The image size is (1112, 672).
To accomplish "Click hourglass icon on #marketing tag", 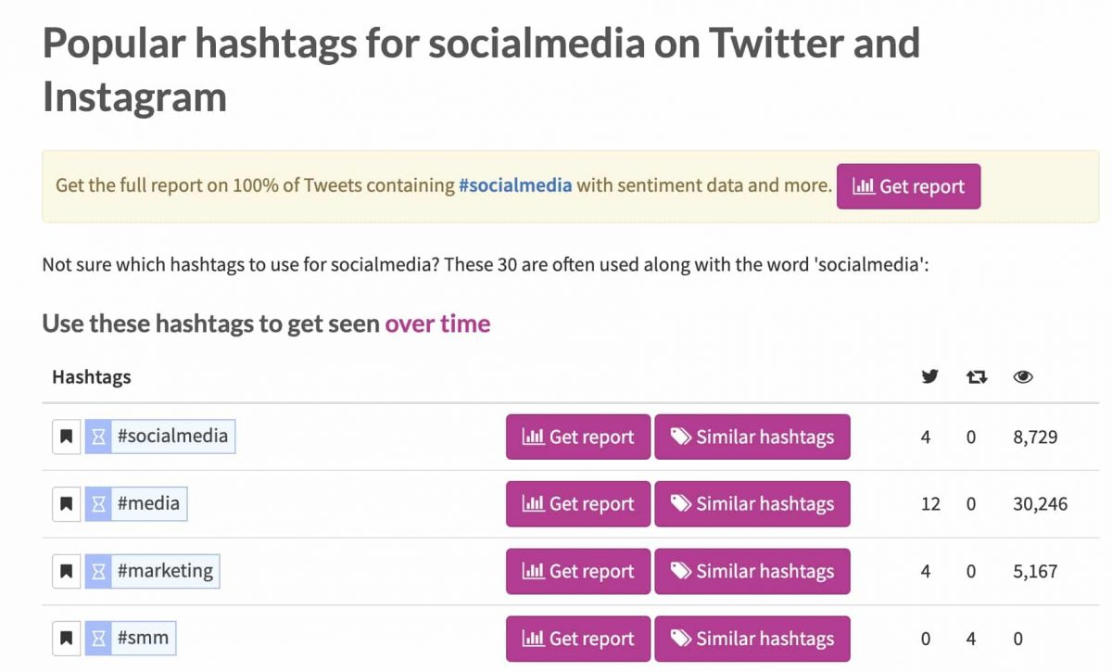I will (x=98, y=572).
